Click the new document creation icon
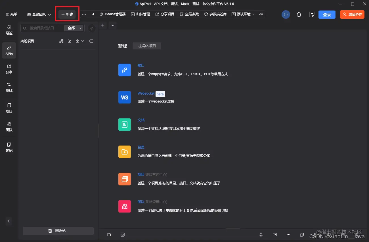This screenshot has height=242, width=369. click(x=124, y=124)
